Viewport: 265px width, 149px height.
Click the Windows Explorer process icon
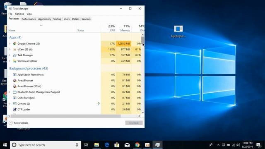point(15,61)
